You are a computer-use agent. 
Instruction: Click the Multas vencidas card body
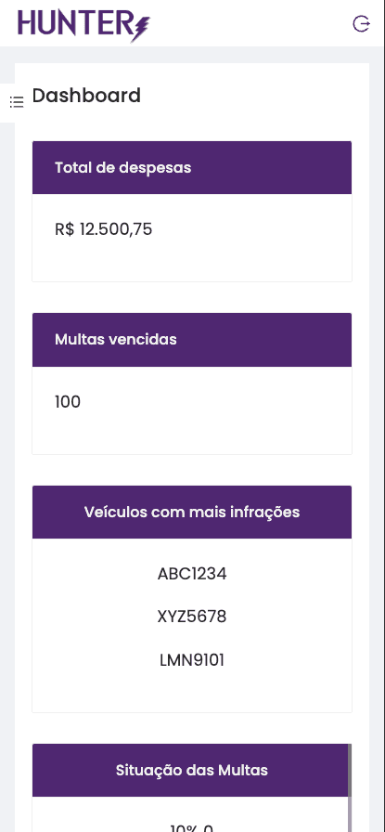coord(192,410)
